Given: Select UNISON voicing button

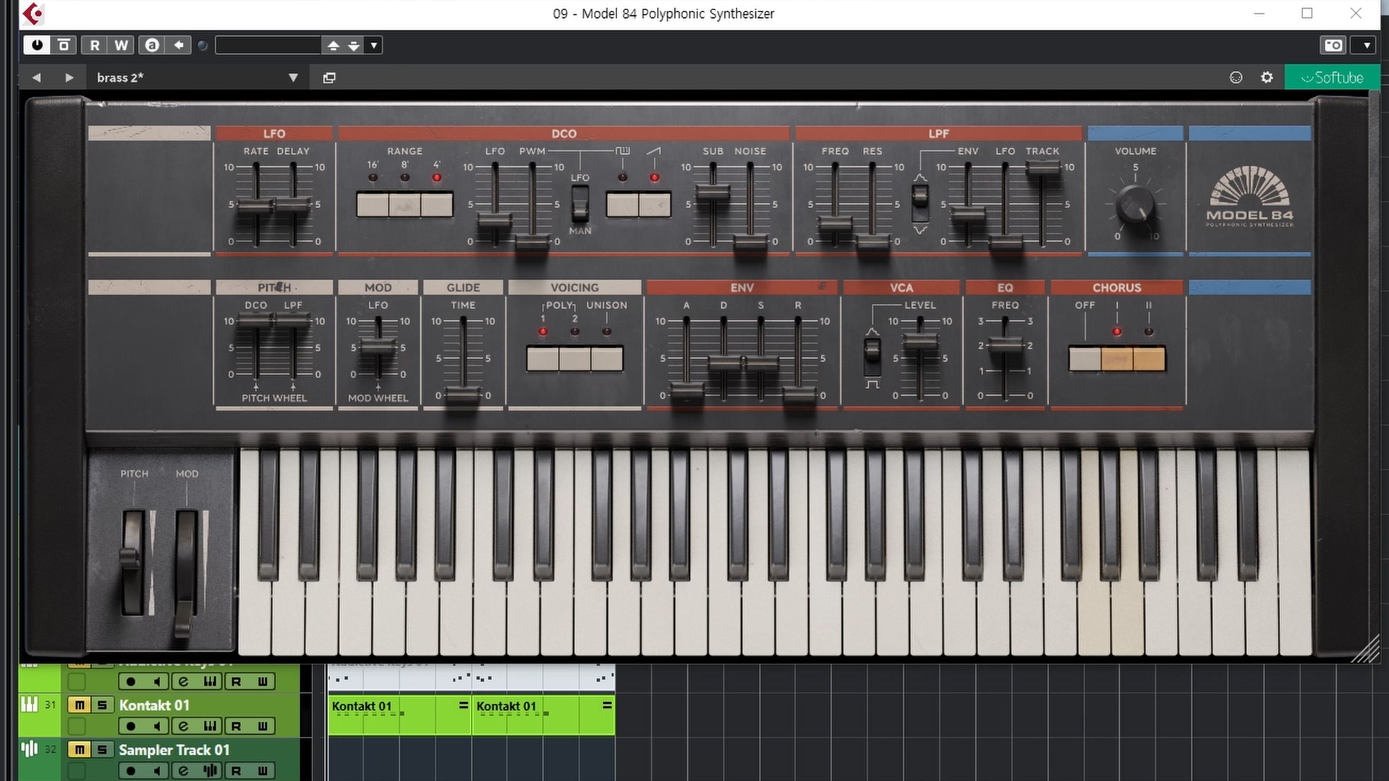Looking at the screenshot, I should click(x=607, y=359).
